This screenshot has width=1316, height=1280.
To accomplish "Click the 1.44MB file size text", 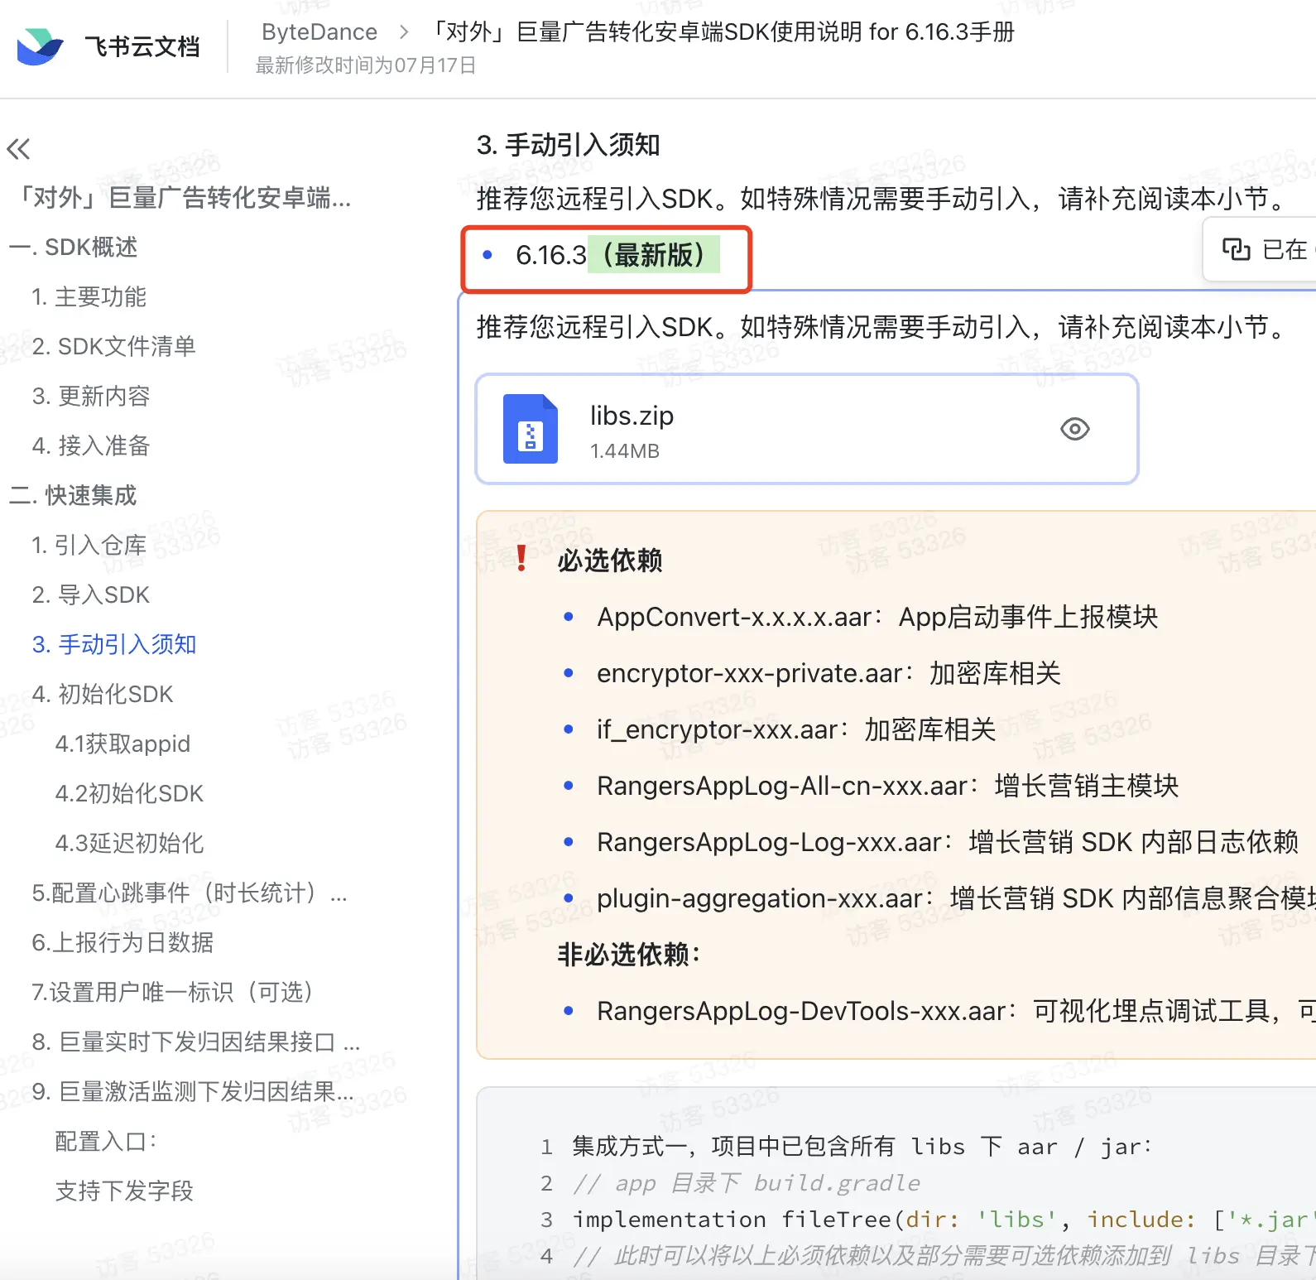I will click(x=625, y=451).
